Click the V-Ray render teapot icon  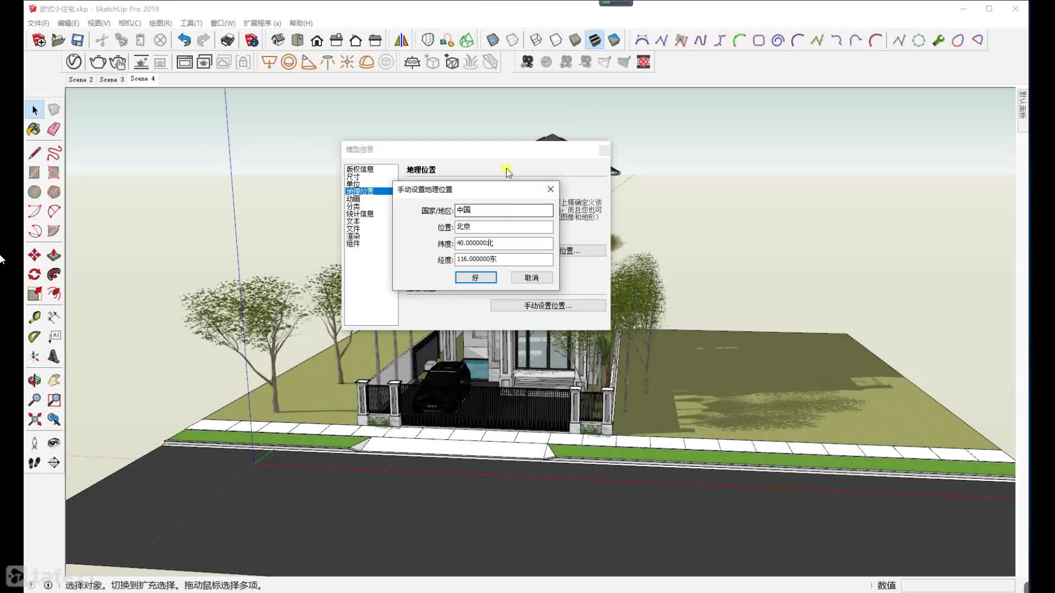pyautogui.click(x=98, y=62)
